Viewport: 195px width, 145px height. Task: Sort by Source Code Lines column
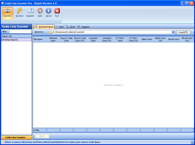pos(66,39)
